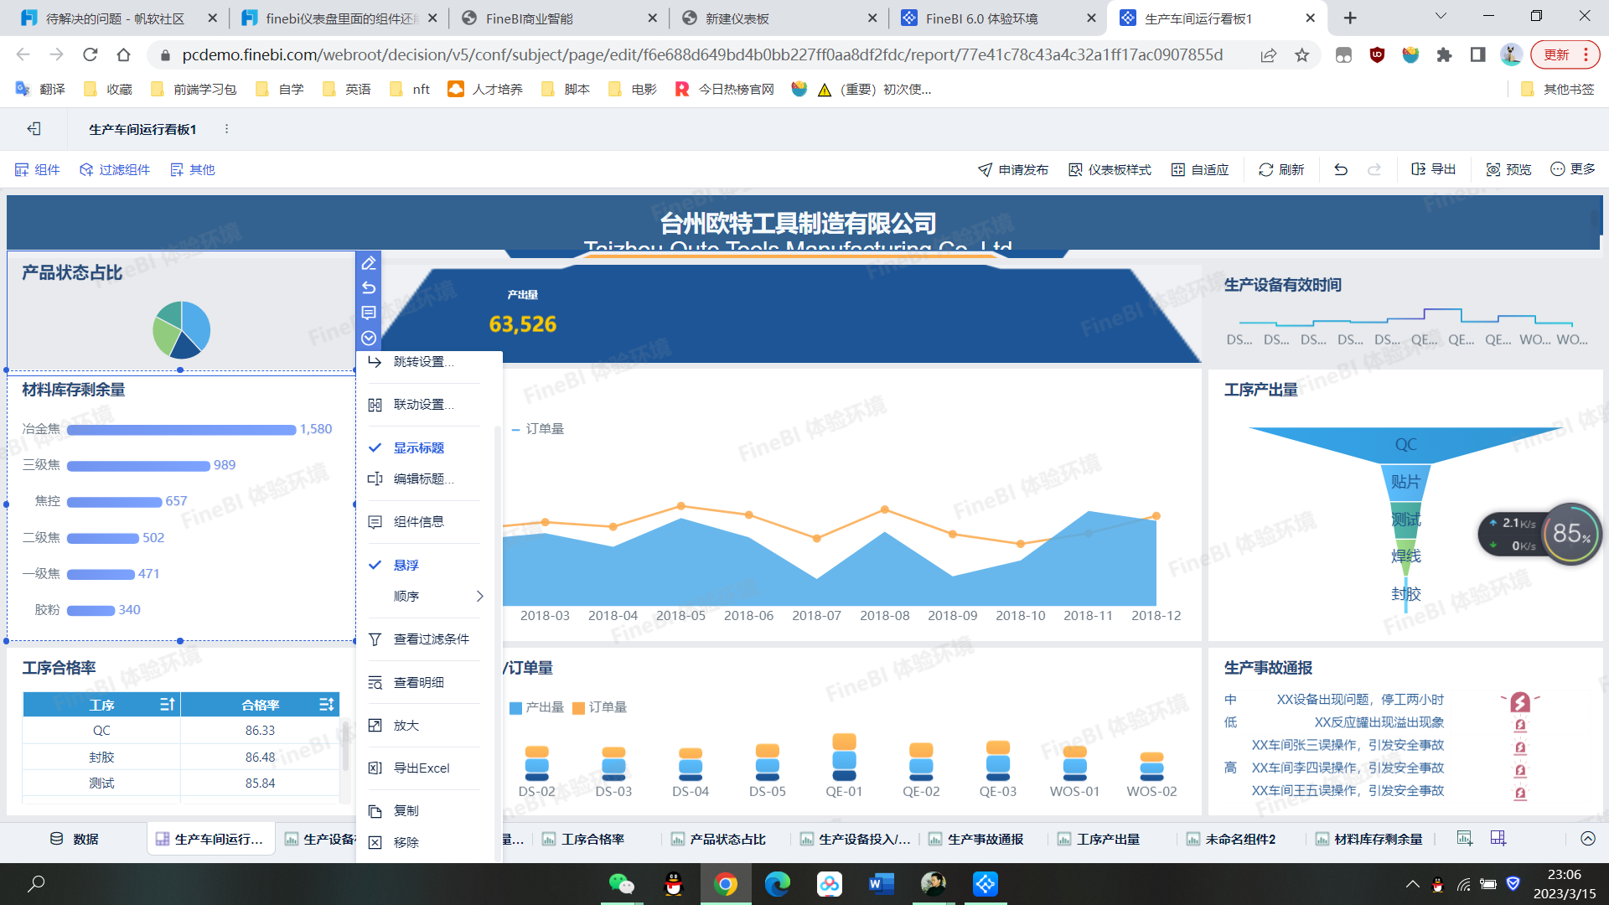Click the undo arrow in dashboard toolbar
1609x905 pixels.
pyautogui.click(x=1341, y=169)
